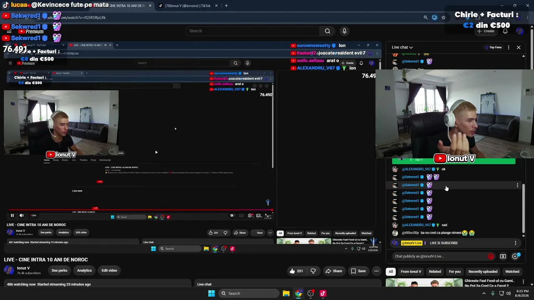The image size is (534, 300).
Task: Open the emoji picker in chat
Action: 491,256
